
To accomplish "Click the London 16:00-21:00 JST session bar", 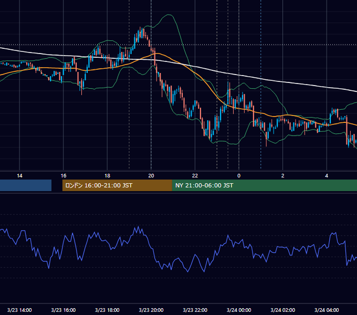I will click(x=117, y=185).
